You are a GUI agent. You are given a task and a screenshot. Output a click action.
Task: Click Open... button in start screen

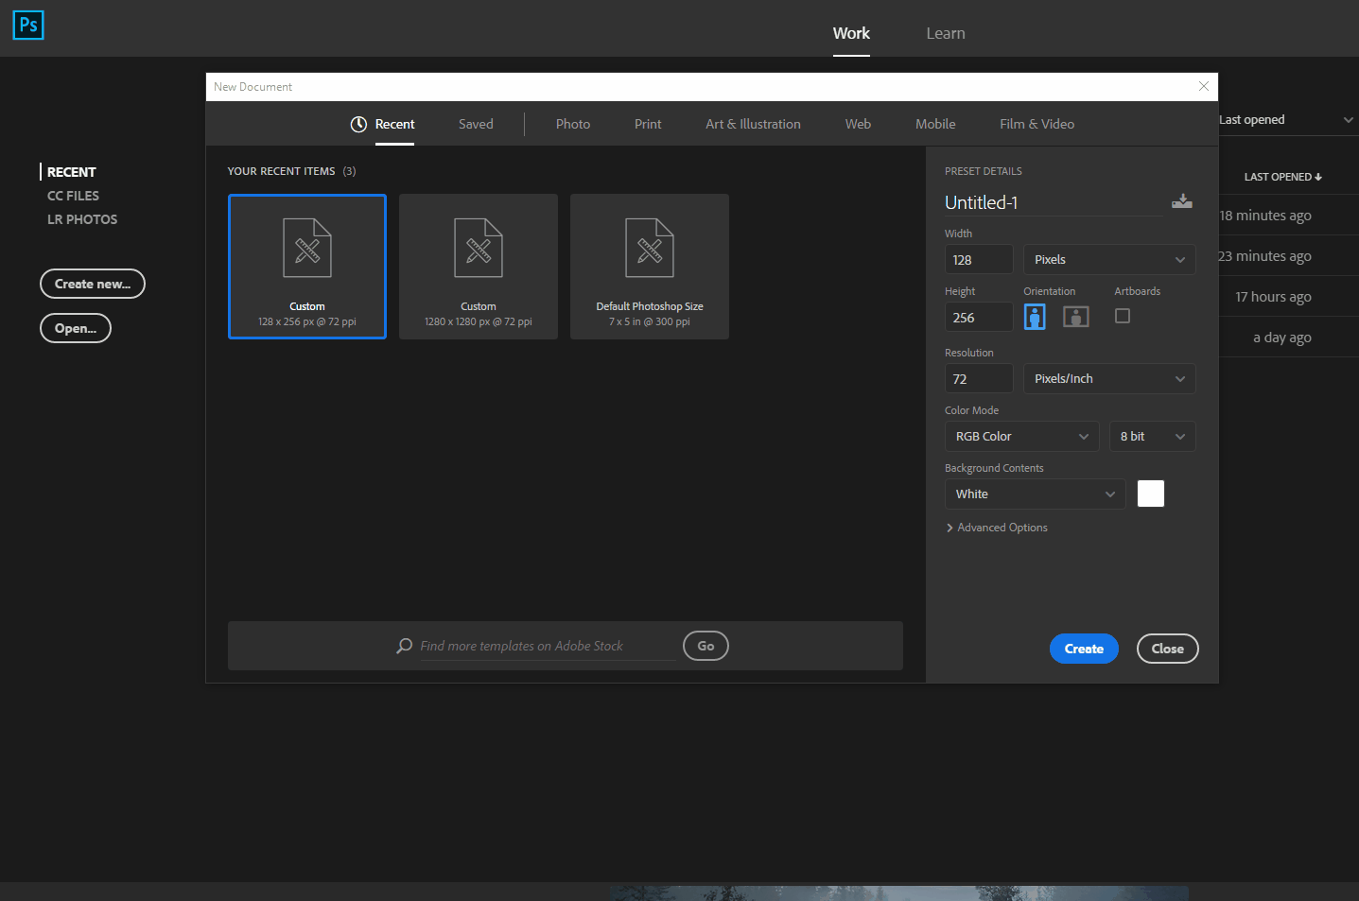(76, 328)
